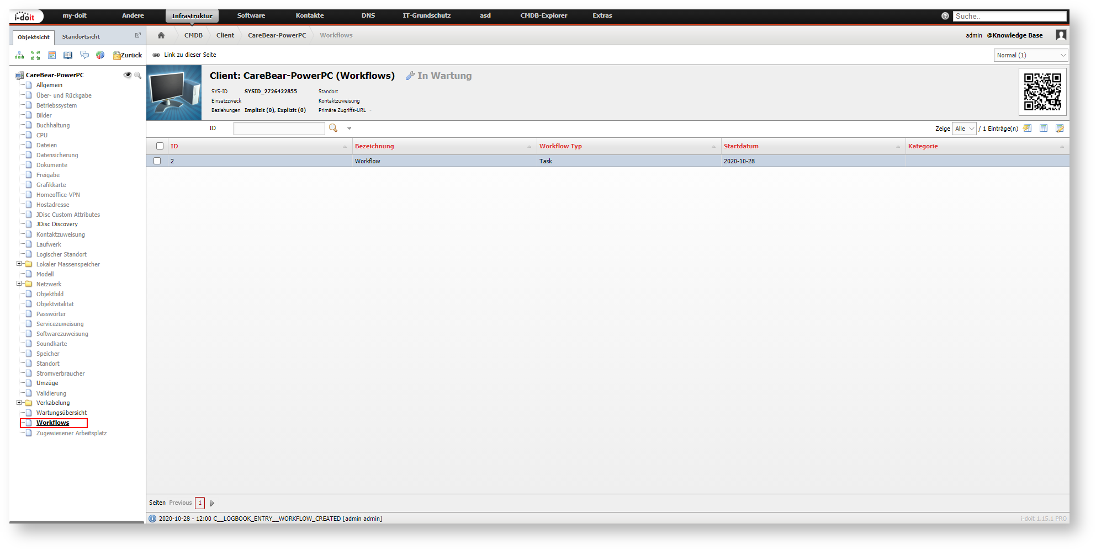
Task: Open the speech bubbles icon
Action: coord(84,55)
